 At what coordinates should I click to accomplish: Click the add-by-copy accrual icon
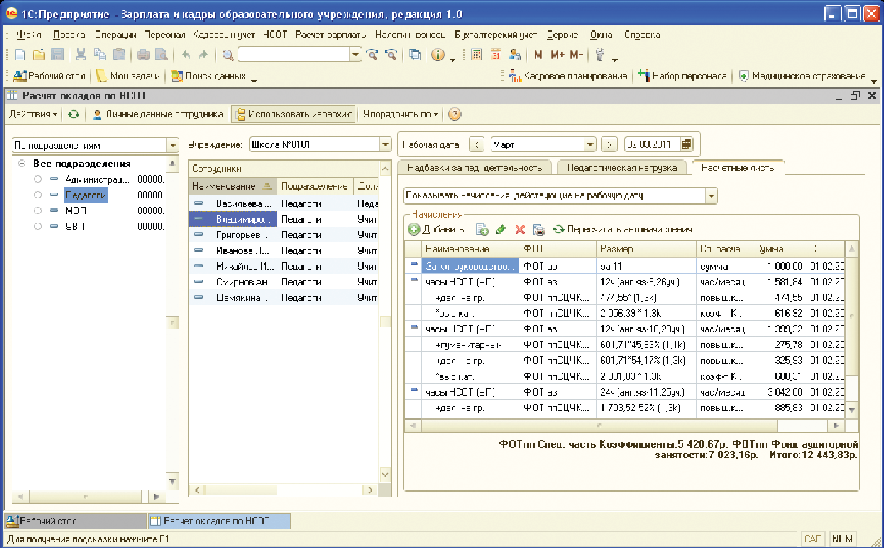click(483, 230)
